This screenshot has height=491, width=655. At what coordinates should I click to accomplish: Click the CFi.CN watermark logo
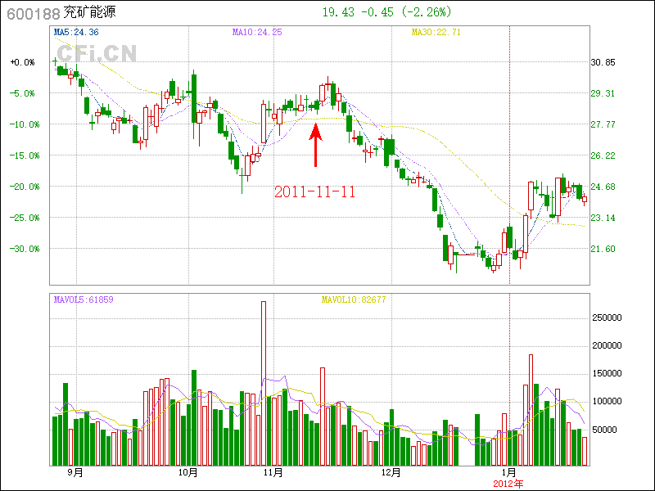(x=96, y=54)
